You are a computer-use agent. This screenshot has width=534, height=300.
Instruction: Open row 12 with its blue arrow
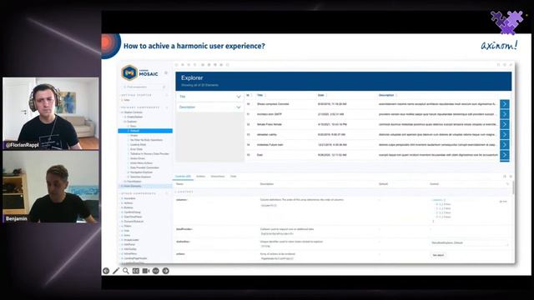click(x=504, y=124)
